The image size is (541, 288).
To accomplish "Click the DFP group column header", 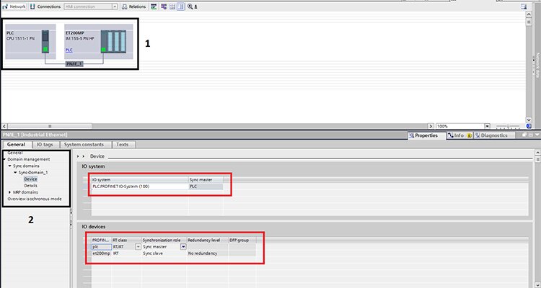I will coord(242,240).
